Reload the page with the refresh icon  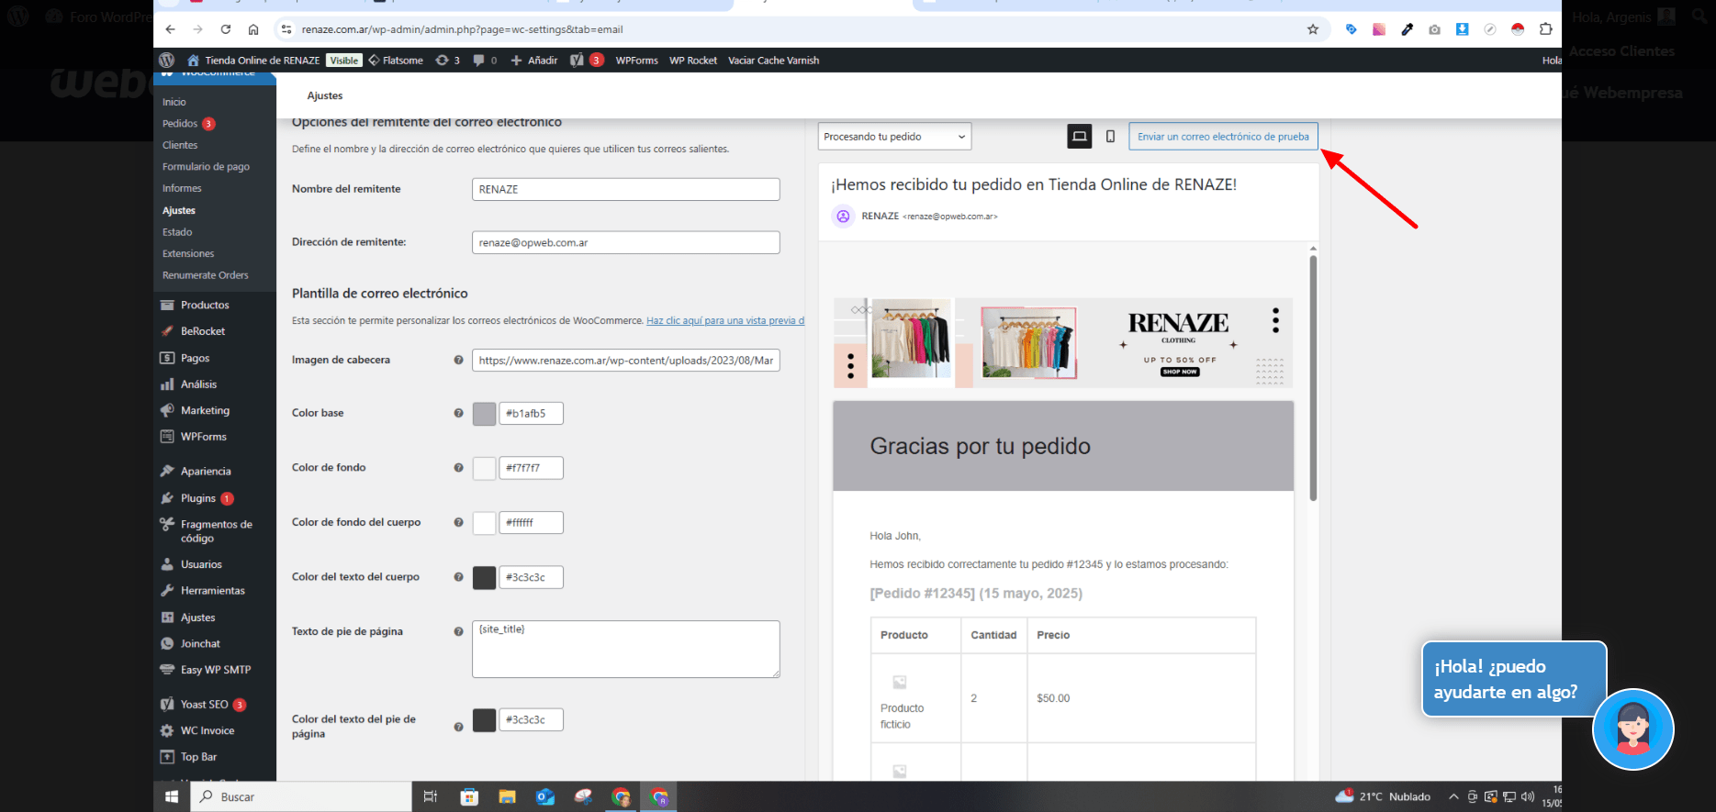[x=226, y=29]
